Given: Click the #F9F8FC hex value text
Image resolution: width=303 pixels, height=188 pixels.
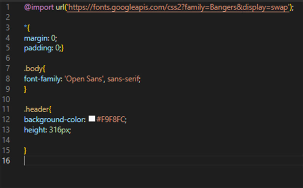Looking at the screenshot, I should pos(111,120).
